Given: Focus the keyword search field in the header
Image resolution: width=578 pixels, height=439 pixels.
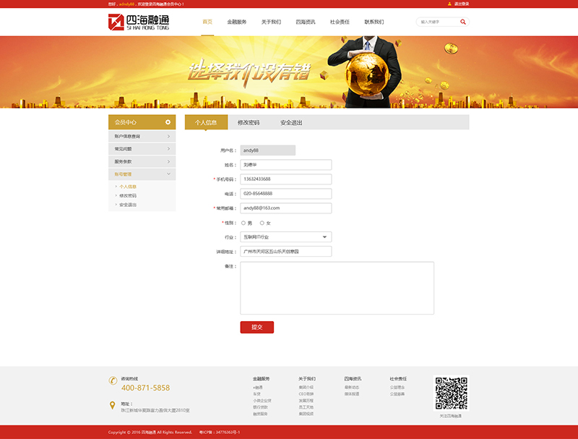Looking at the screenshot, I should [439, 22].
